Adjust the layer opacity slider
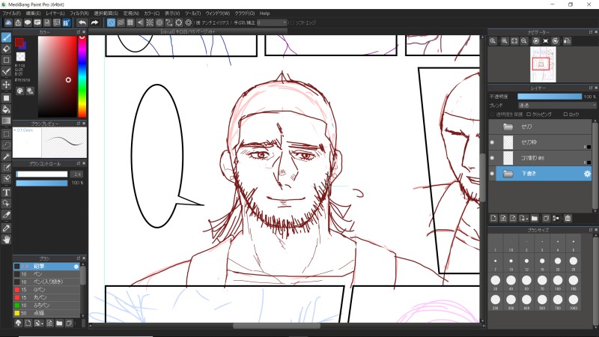Image resolution: width=599 pixels, height=337 pixels. click(x=550, y=97)
